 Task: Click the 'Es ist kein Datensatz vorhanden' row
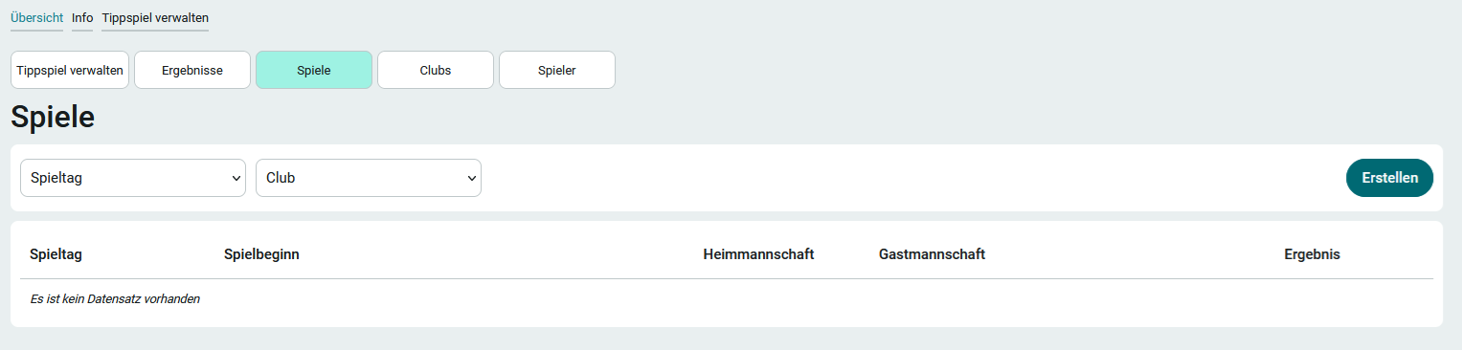coord(727,299)
